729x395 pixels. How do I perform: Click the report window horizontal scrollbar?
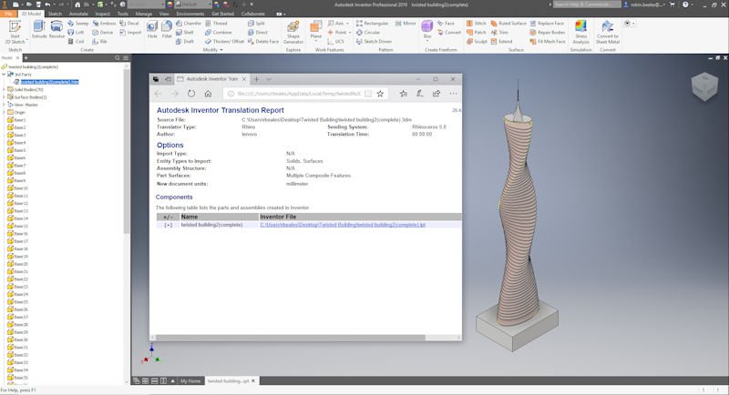point(290,338)
